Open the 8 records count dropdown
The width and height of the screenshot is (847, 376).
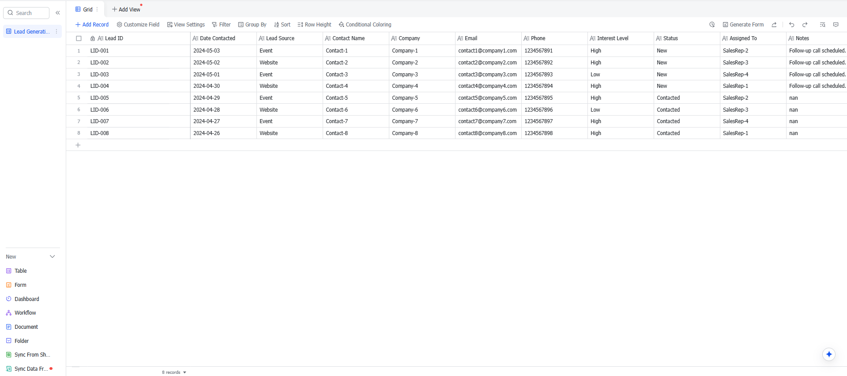174,372
